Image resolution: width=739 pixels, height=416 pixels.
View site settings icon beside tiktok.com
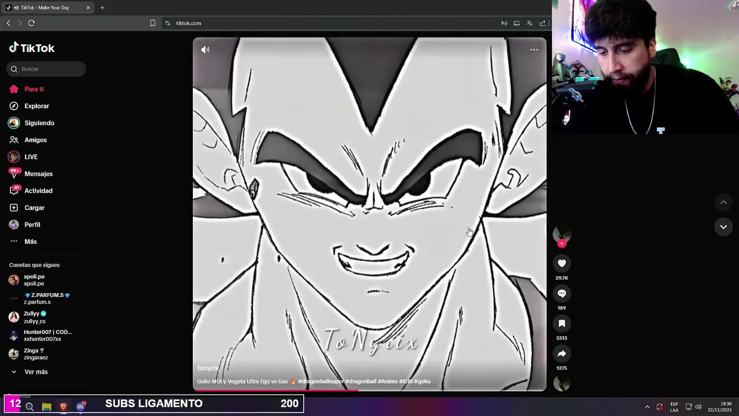coord(167,23)
